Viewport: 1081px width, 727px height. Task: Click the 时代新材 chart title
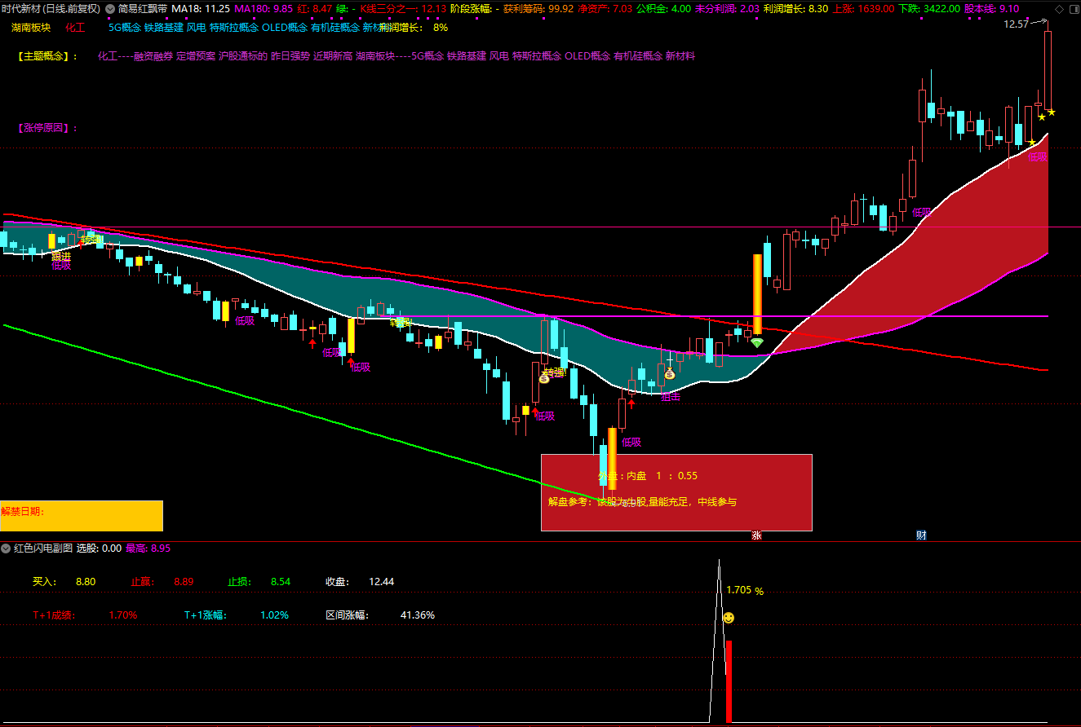[51, 9]
